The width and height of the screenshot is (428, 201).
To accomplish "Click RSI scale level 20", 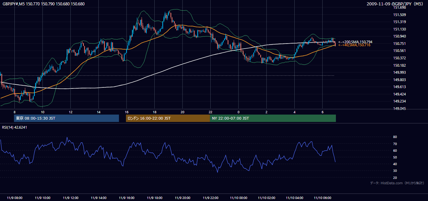I will point(395,178).
